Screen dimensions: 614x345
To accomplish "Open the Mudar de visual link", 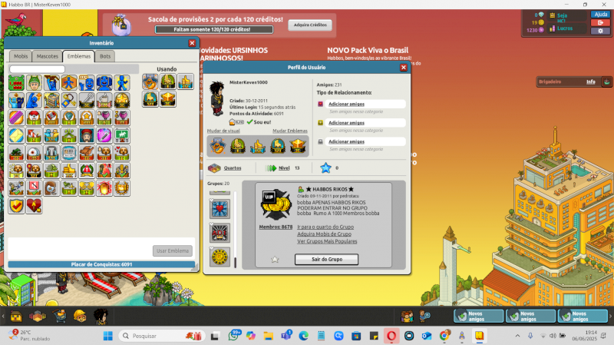I will (x=223, y=131).
